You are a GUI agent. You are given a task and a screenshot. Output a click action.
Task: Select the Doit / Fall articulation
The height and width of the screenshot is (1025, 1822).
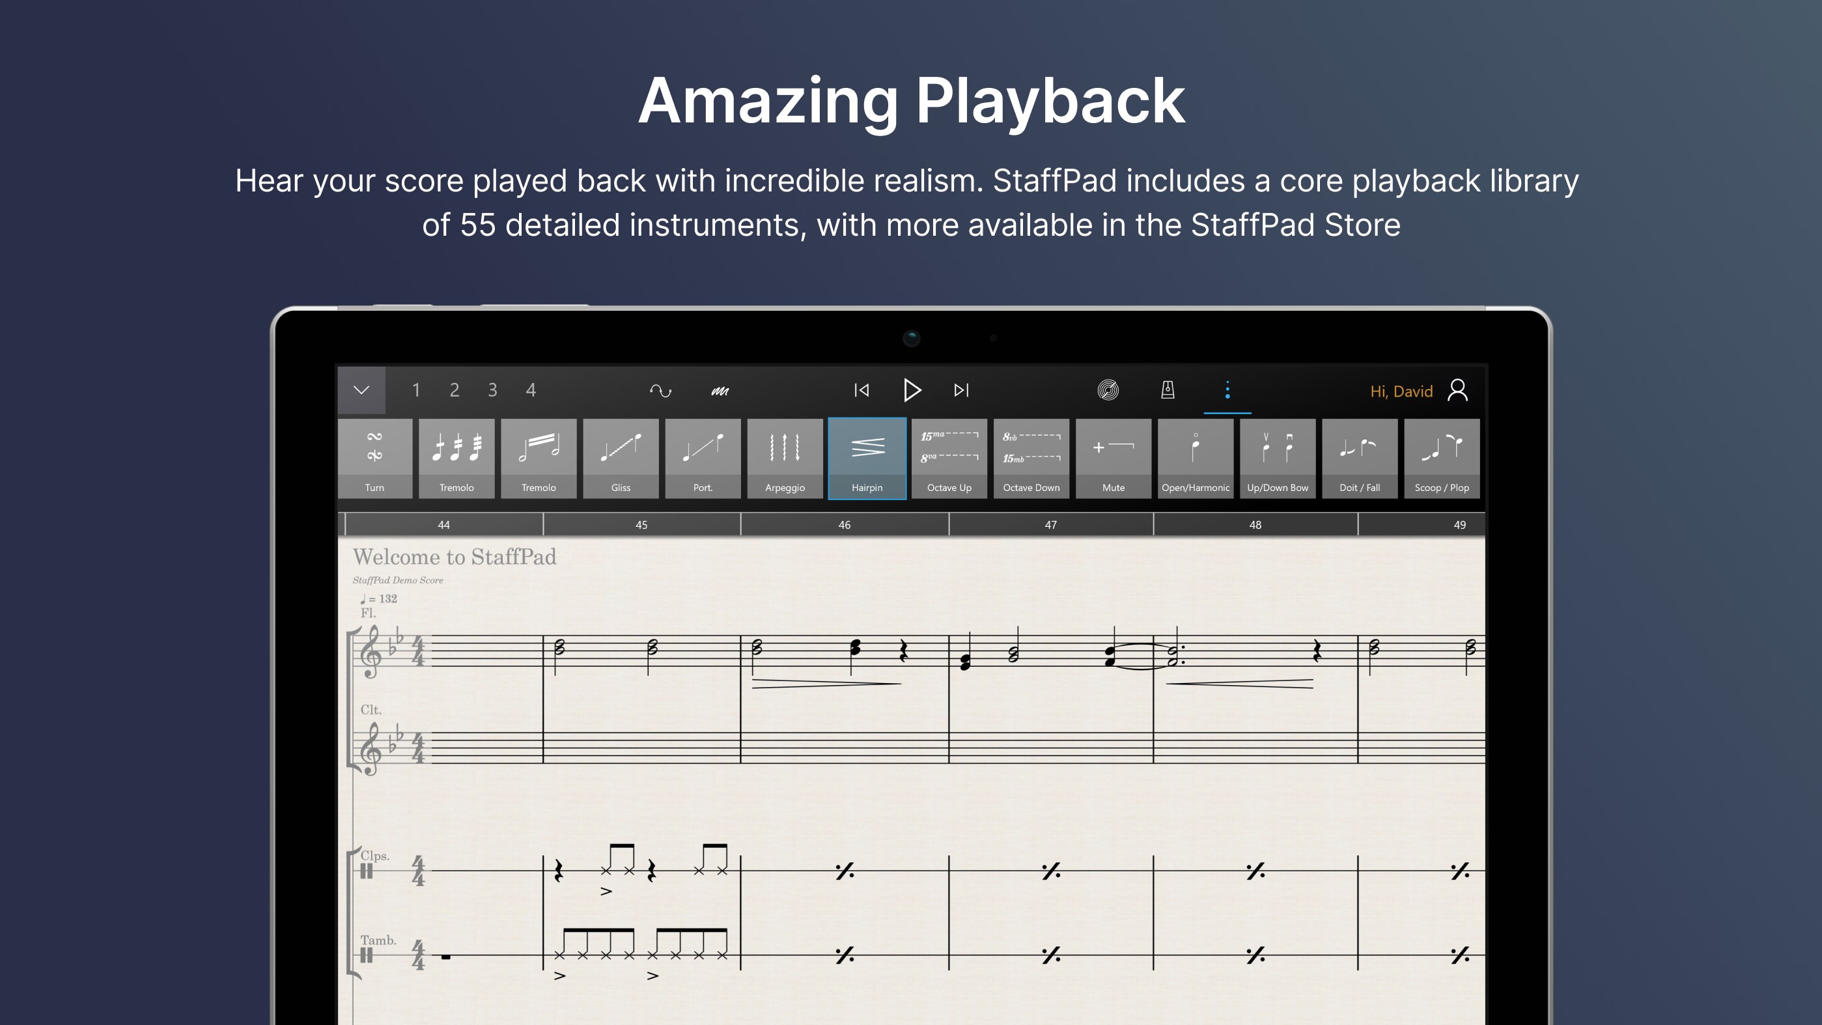(x=1360, y=458)
